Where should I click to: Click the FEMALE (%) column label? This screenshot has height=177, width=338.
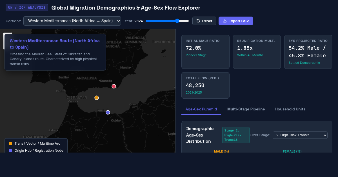pyautogui.click(x=292, y=151)
